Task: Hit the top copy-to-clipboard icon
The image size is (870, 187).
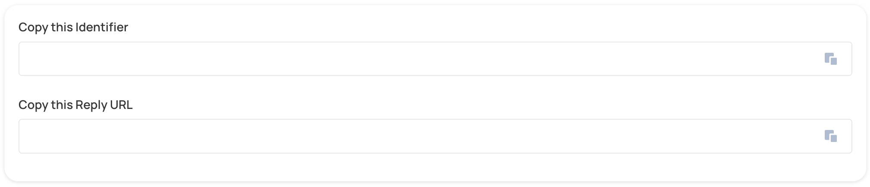Action: pyautogui.click(x=830, y=59)
